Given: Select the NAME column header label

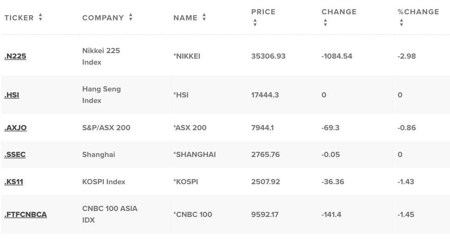Looking at the screenshot, I should (185, 18).
